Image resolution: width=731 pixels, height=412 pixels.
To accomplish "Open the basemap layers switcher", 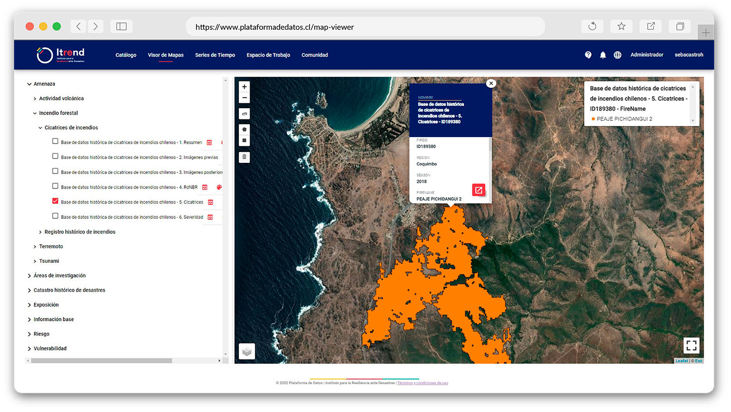I will click(247, 351).
